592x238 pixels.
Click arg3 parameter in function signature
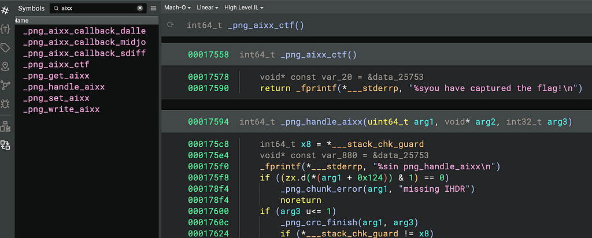click(557, 122)
